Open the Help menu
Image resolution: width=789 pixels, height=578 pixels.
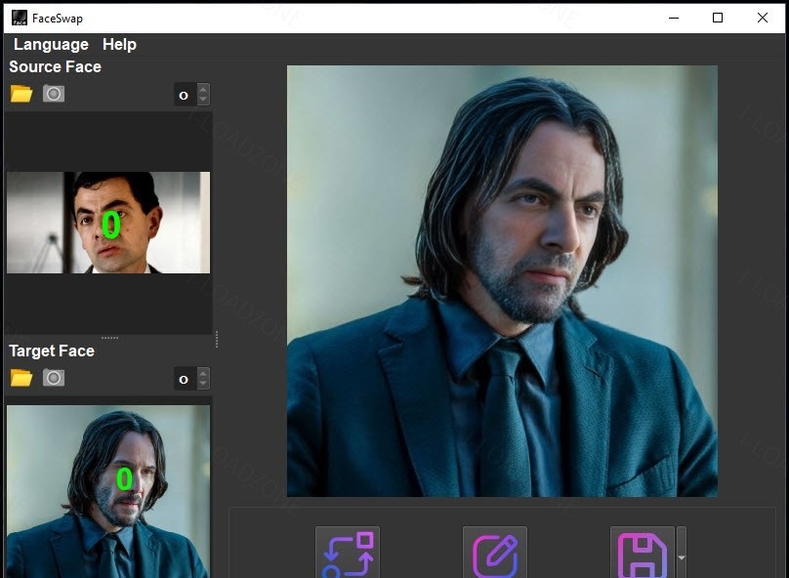(x=119, y=44)
